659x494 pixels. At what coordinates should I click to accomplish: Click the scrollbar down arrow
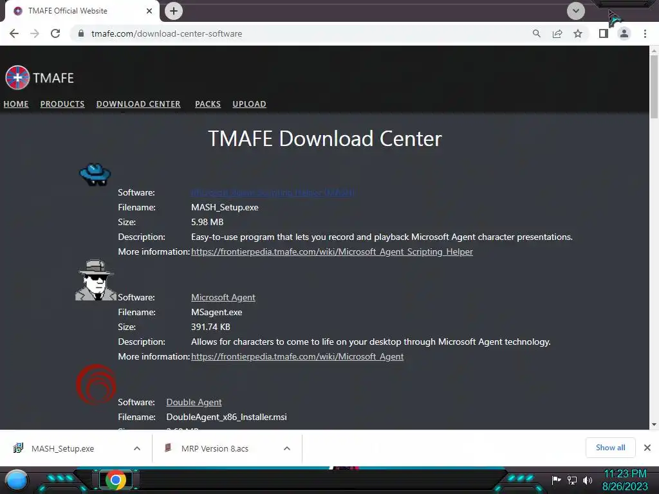pyautogui.click(x=654, y=425)
